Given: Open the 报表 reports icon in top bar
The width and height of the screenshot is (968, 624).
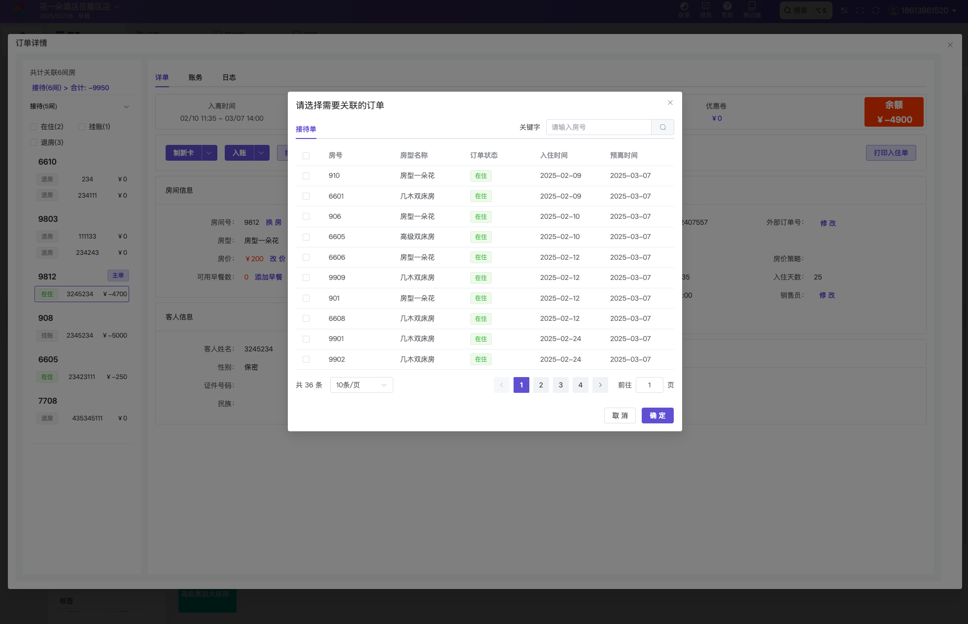Looking at the screenshot, I should click(x=706, y=10).
